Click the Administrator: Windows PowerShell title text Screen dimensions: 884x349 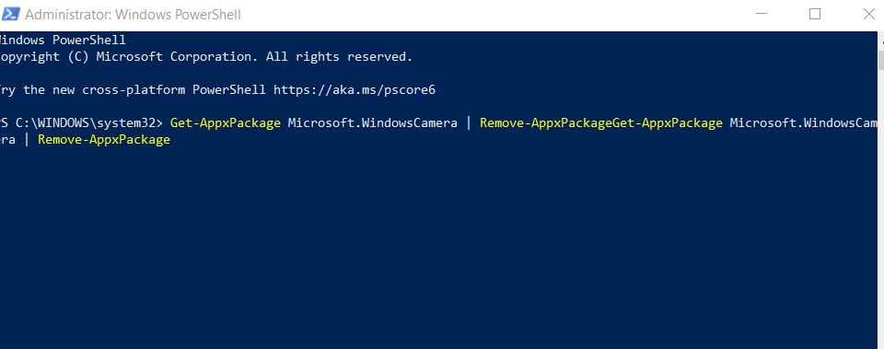pyautogui.click(x=133, y=15)
